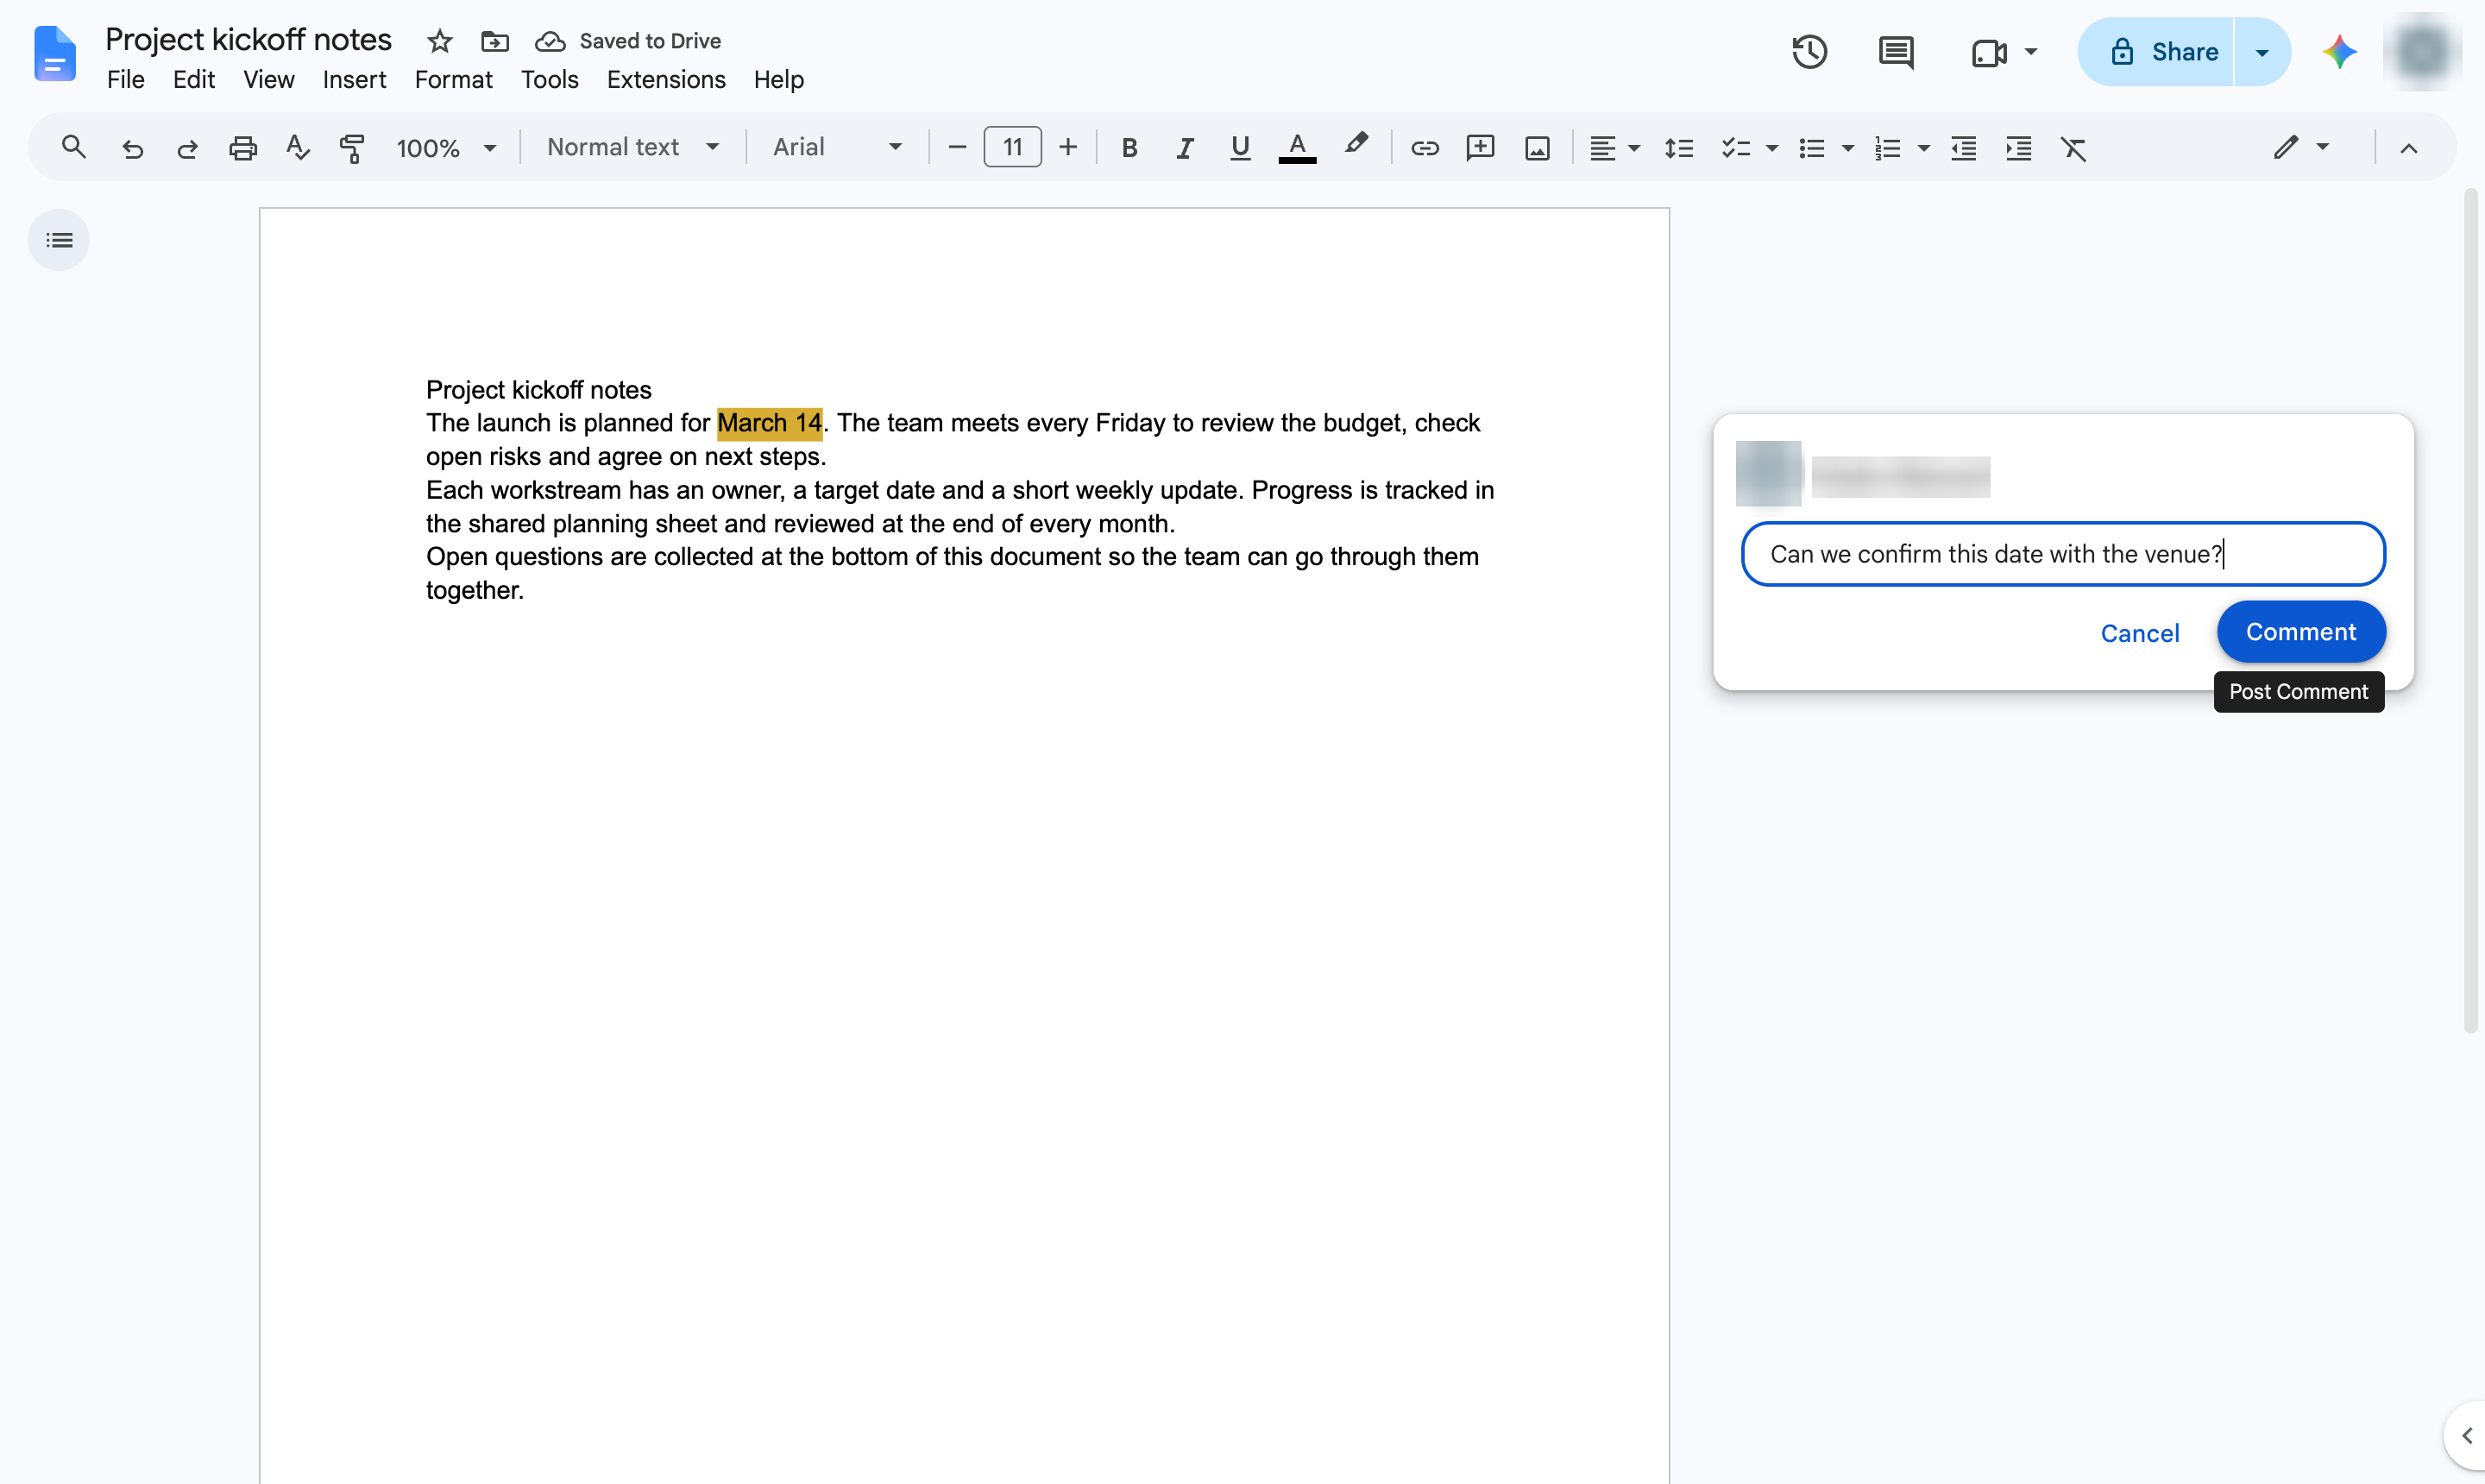Redo the last action
The width and height of the screenshot is (2485, 1484).
point(187,148)
